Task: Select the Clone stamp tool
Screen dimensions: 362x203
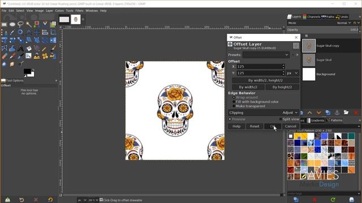Action: (37, 56)
